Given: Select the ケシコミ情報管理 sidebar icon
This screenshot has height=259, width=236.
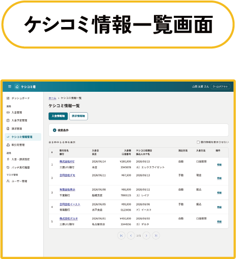Looking at the screenshot, I should (x=8, y=137).
